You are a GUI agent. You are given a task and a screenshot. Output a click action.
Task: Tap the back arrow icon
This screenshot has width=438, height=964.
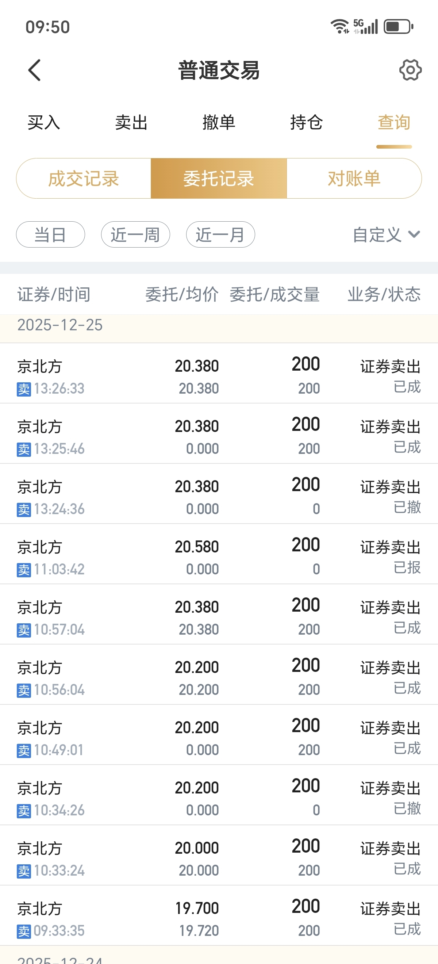click(34, 70)
